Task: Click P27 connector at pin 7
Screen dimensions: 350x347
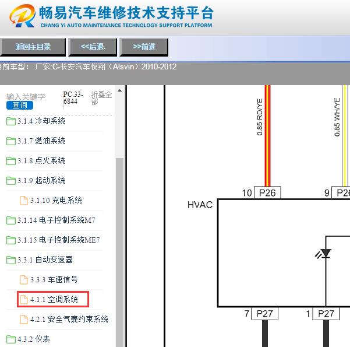Action: click(x=265, y=314)
